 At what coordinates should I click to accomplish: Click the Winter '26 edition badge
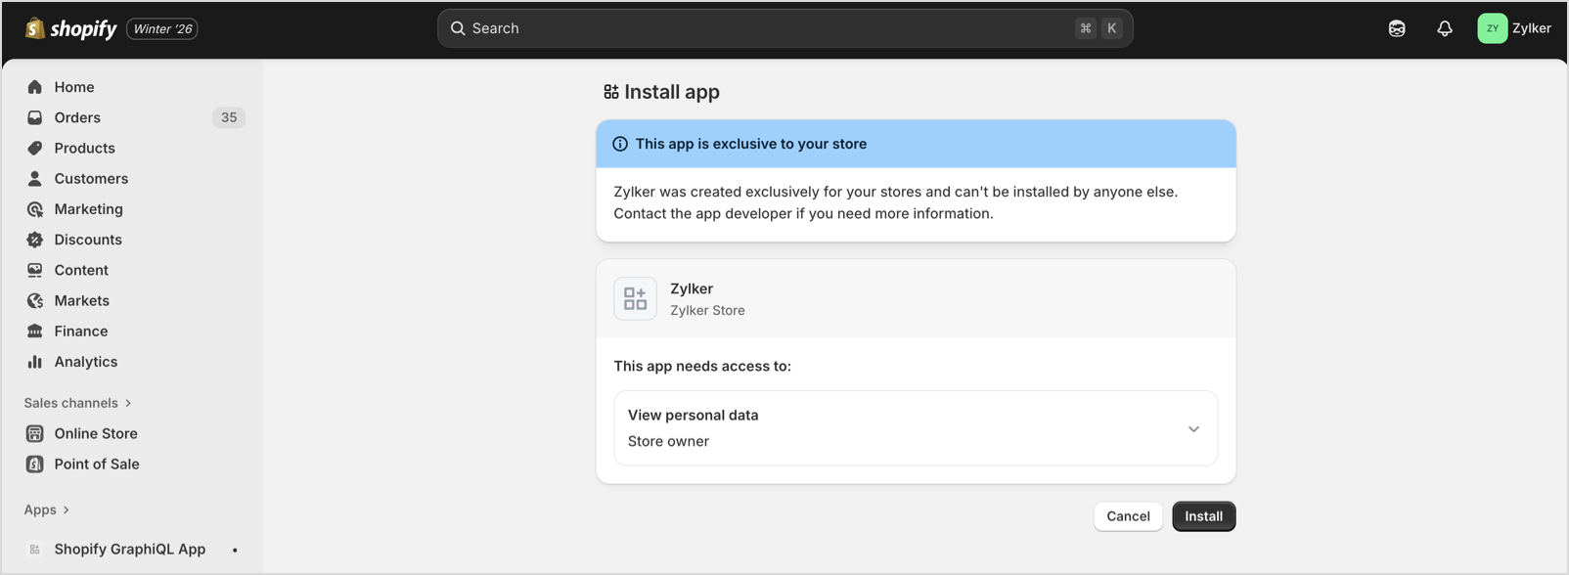(162, 29)
